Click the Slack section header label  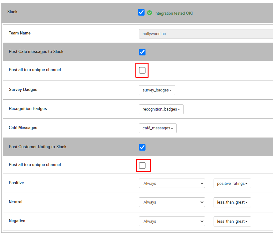(13, 12)
